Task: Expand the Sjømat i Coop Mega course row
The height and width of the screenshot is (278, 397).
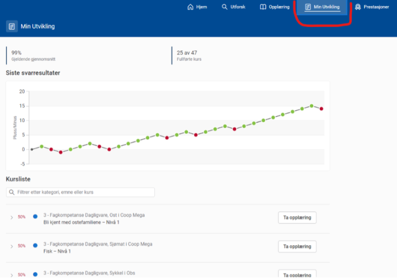Action: pos(12,246)
